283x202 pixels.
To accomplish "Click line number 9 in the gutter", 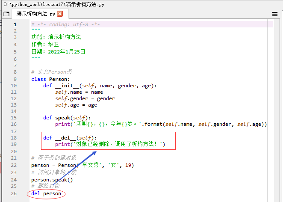I will pyautogui.click(x=15, y=79).
